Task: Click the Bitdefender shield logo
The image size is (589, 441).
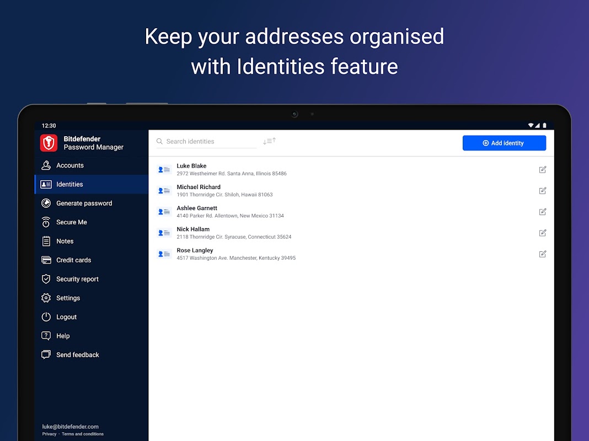Action: (x=49, y=143)
